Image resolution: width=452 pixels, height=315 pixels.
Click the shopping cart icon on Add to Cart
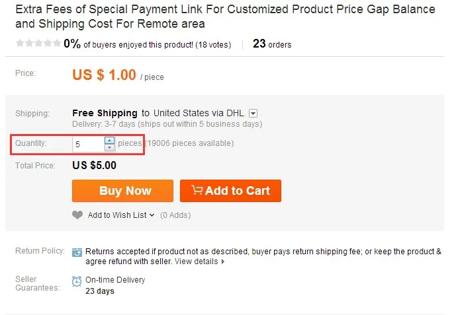coord(197,191)
